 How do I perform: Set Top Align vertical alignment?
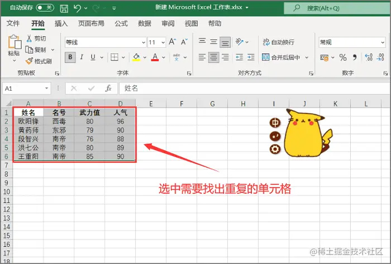tap(202, 42)
